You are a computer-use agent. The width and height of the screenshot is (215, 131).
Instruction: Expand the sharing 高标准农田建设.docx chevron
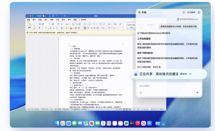point(190,74)
